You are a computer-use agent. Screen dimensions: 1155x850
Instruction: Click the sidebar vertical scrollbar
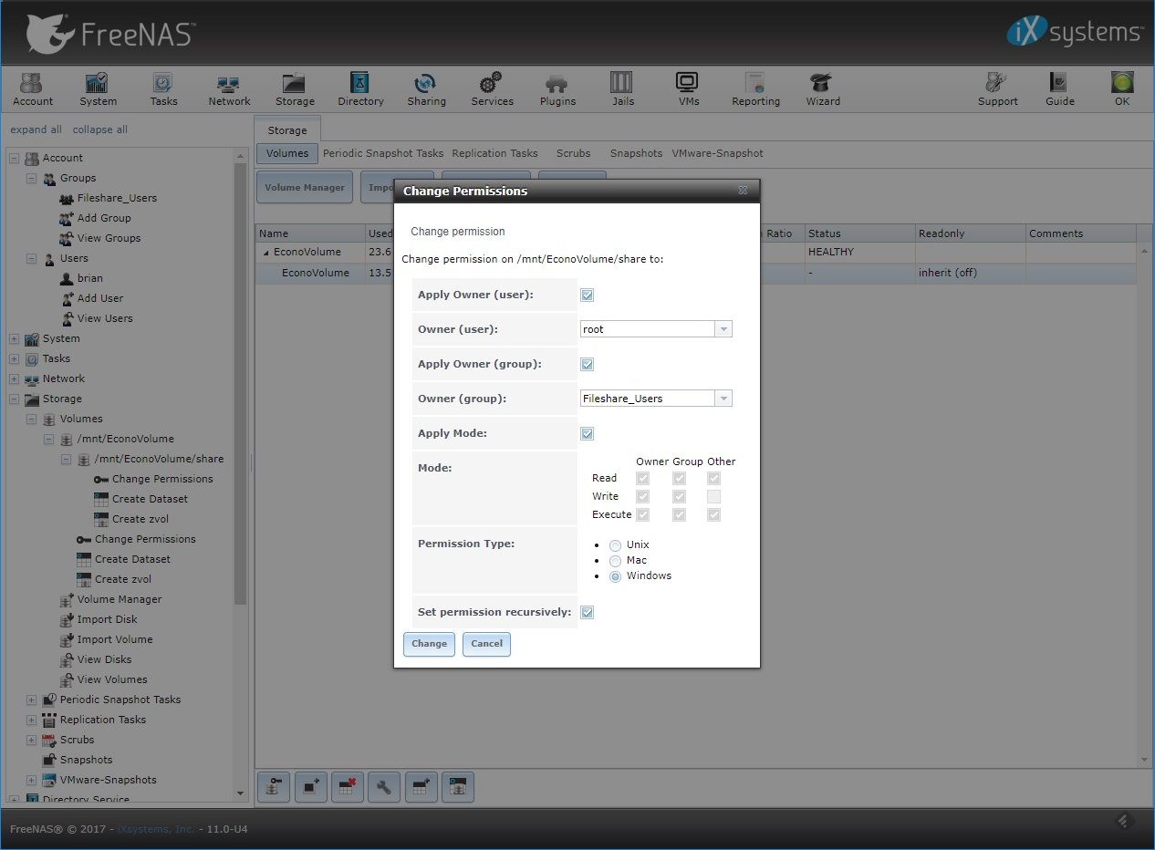tap(241, 383)
